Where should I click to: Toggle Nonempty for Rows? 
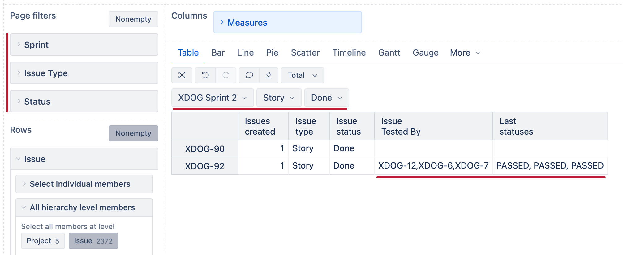point(133,133)
